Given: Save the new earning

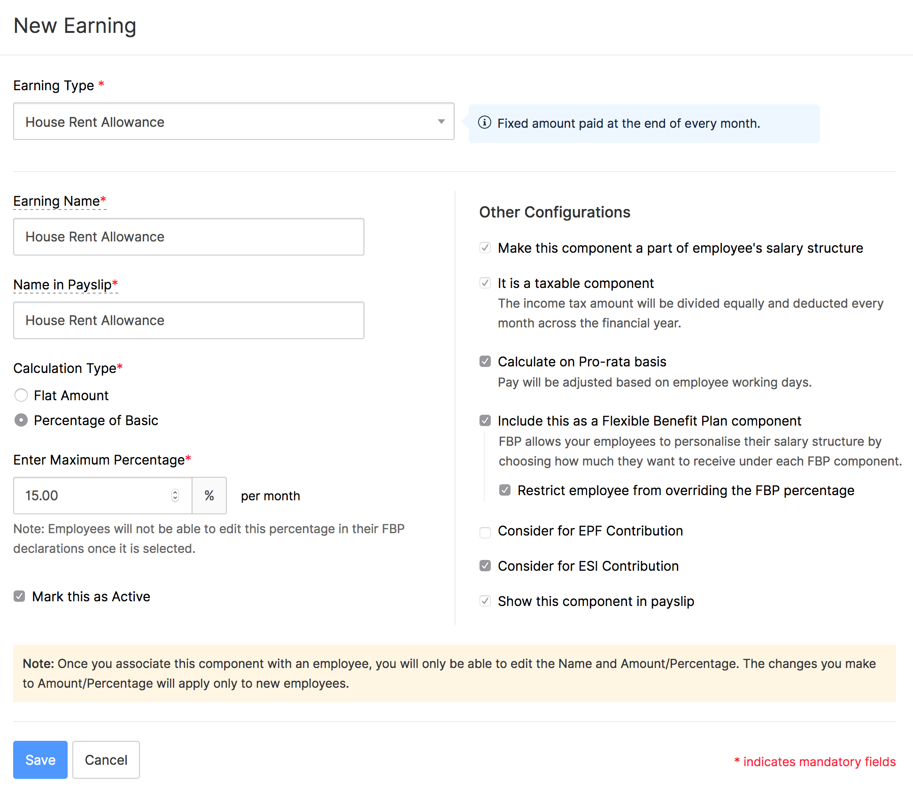Looking at the screenshot, I should [40, 760].
